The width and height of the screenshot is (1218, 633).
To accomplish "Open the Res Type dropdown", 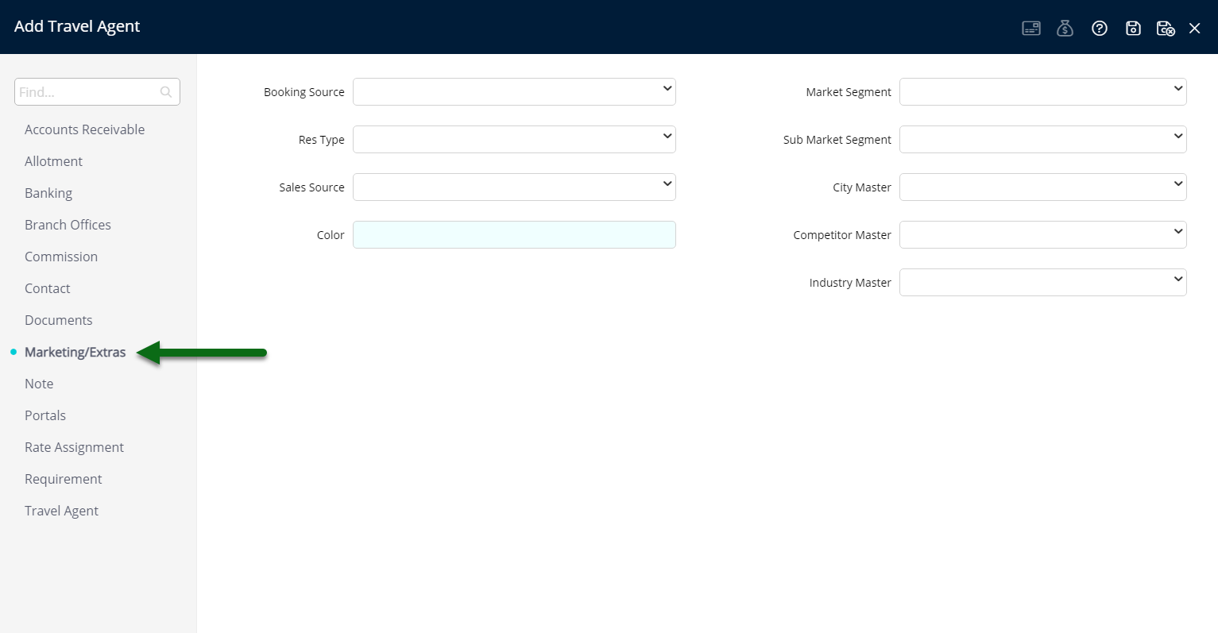I will pos(514,139).
